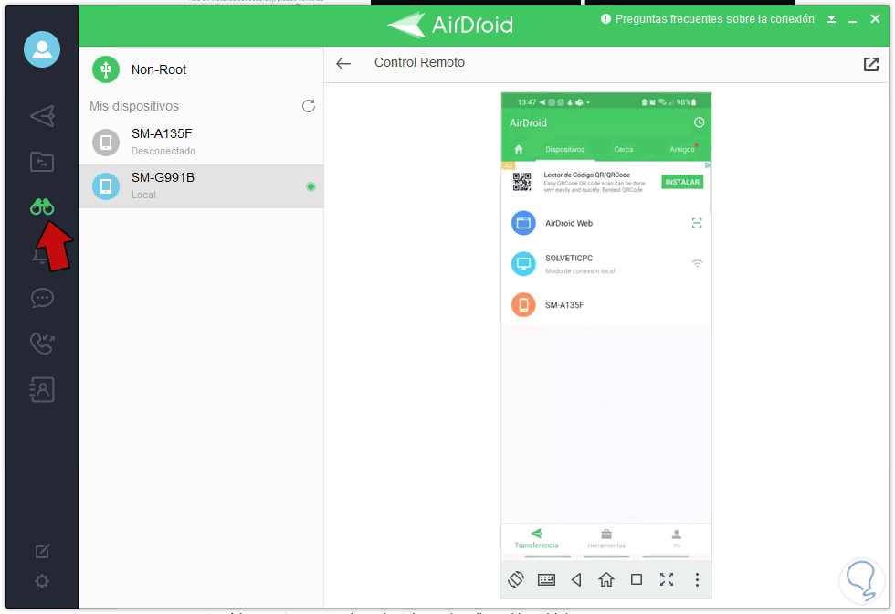
Task: Tap the recent apps square button
Action: click(637, 579)
